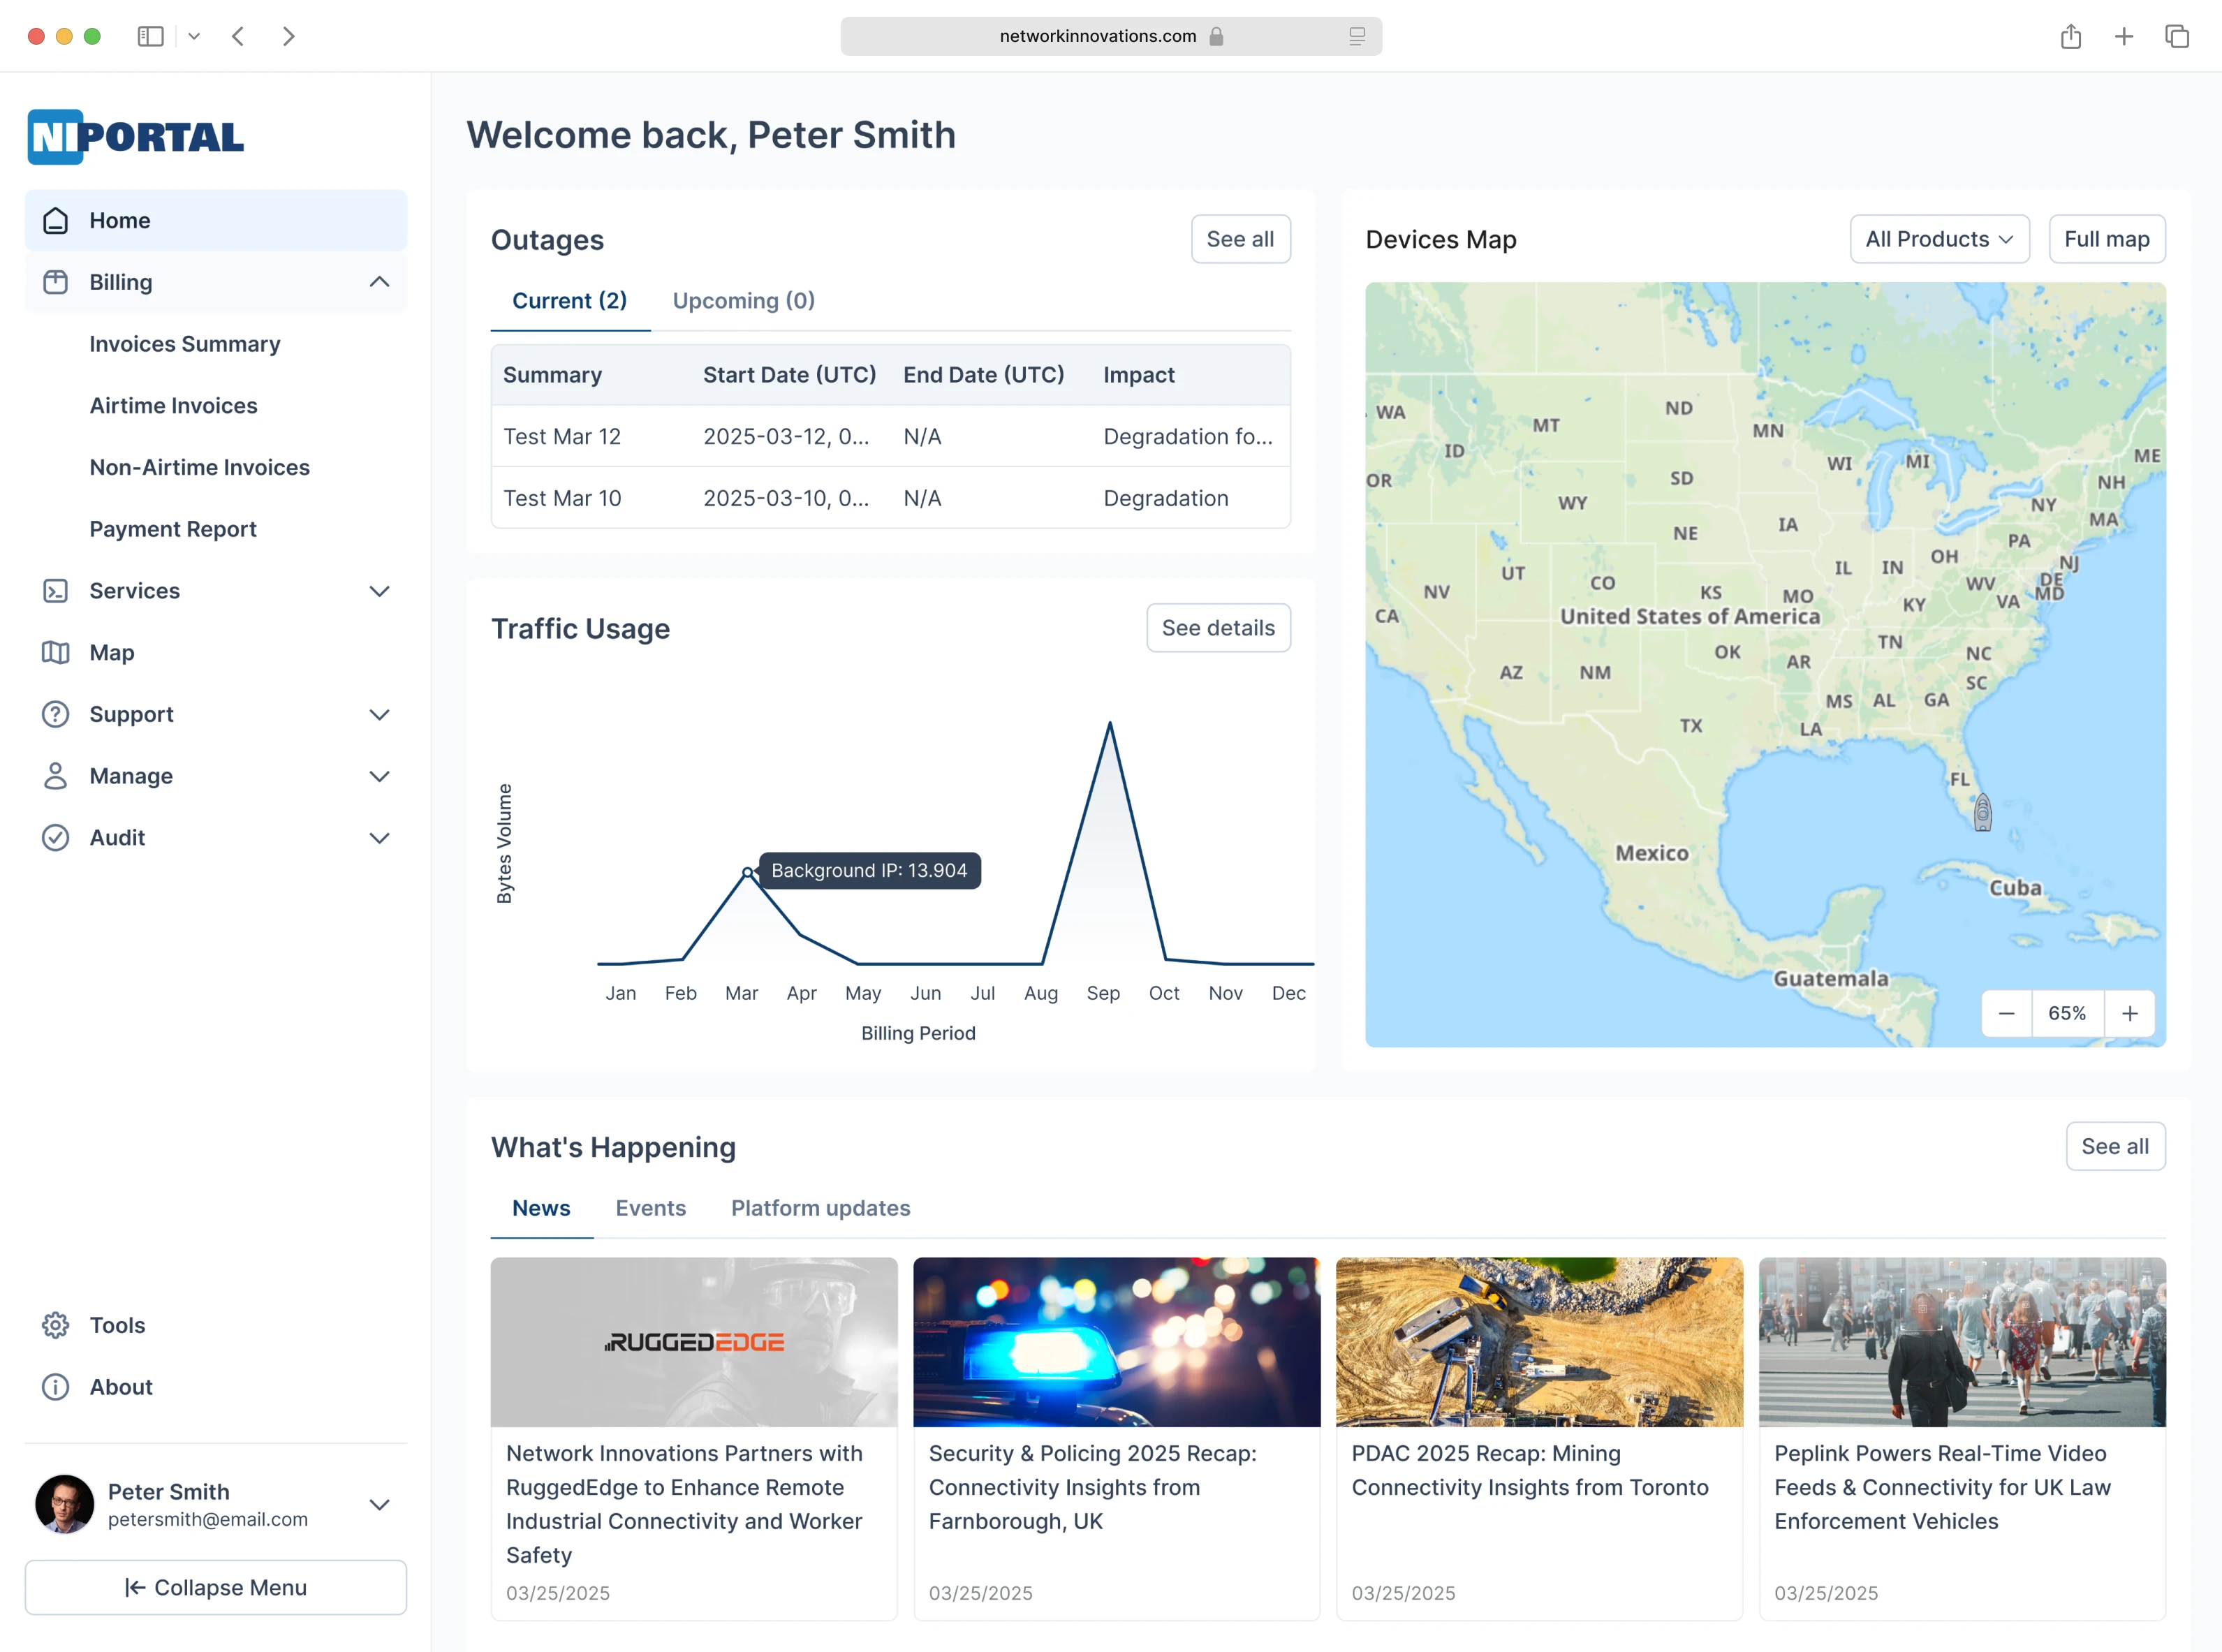Click the Audit checkmark icon
This screenshot has height=1652, width=2222.
click(56, 838)
